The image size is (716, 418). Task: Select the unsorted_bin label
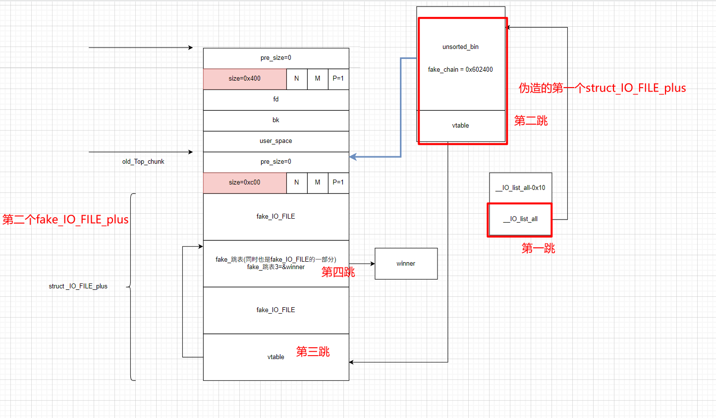tap(460, 47)
